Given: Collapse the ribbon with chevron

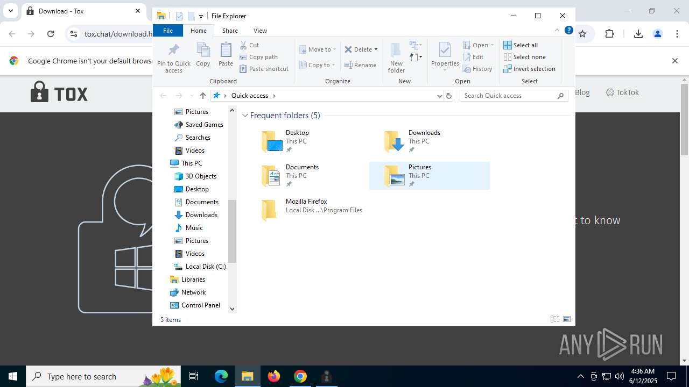Looking at the screenshot, I should point(557,31).
